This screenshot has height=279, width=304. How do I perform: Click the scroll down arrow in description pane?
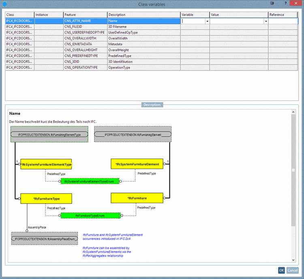click(x=293, y=260)
